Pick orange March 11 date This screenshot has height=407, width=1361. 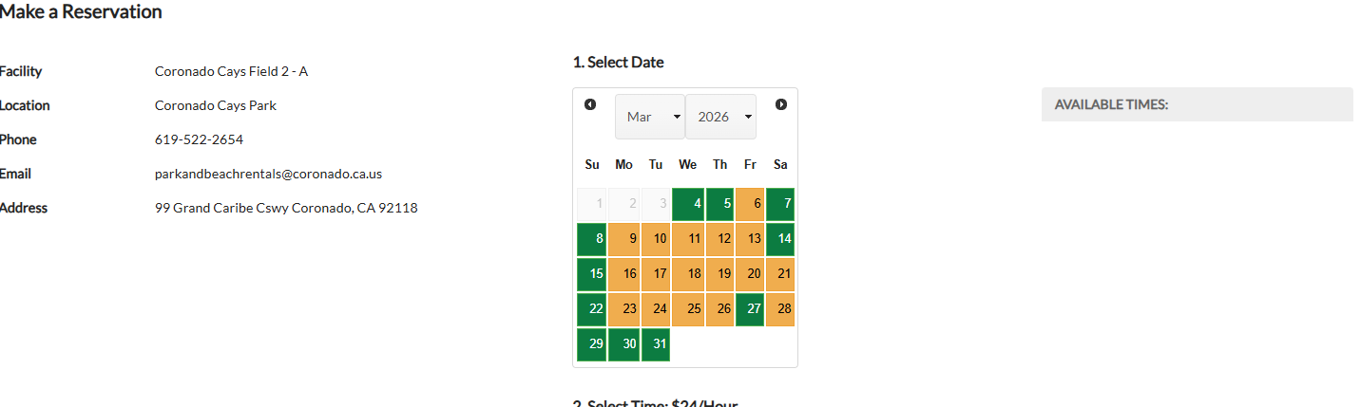pos(687,239)
